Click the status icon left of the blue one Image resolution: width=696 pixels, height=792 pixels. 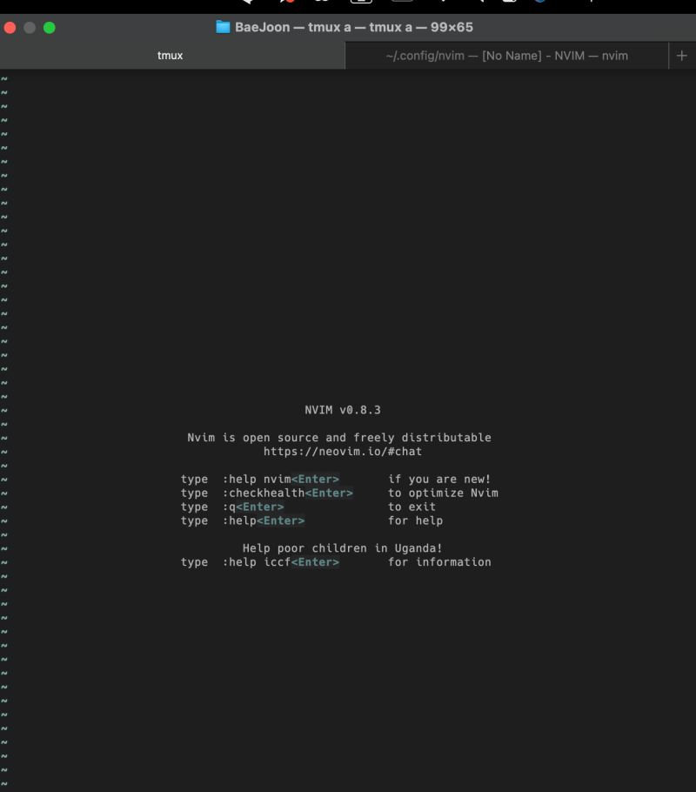point(509,3)
